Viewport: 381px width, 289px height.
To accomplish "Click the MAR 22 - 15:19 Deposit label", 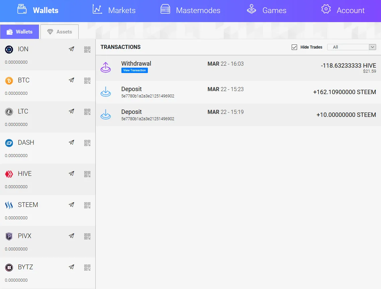I will [x=131, y=112].
